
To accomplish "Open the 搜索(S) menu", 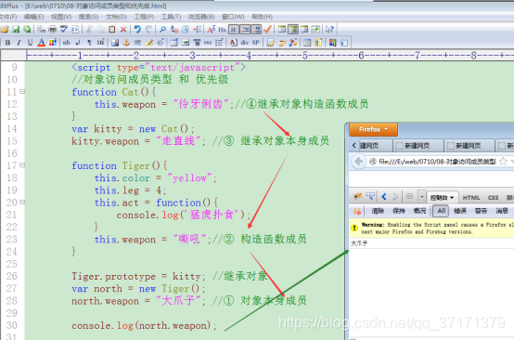I will point(88,17).
